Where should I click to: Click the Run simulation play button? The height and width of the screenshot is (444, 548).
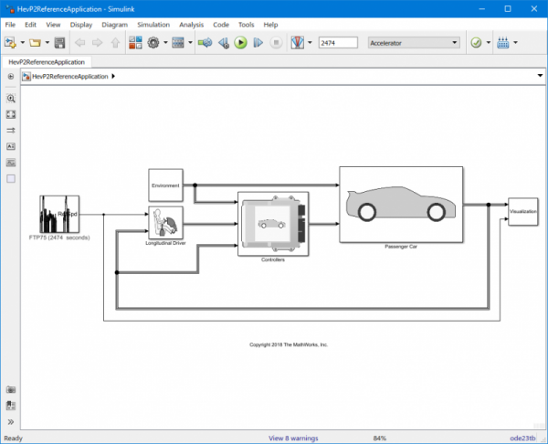(240, 42)
